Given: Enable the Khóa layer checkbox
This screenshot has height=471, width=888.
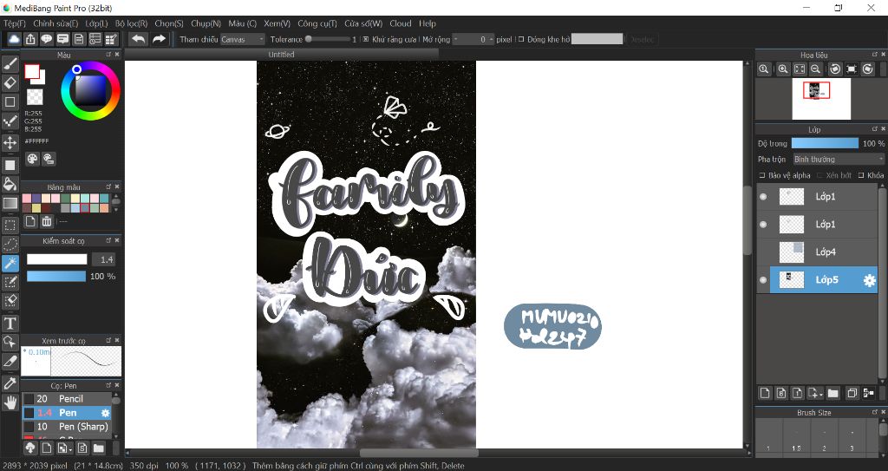Looking at the screenshot, I should (861, 175).
